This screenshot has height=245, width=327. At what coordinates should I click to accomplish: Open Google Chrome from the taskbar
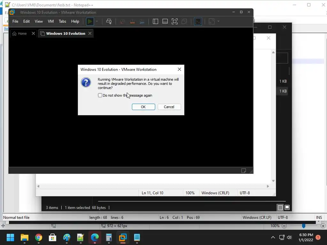(39, 237)
